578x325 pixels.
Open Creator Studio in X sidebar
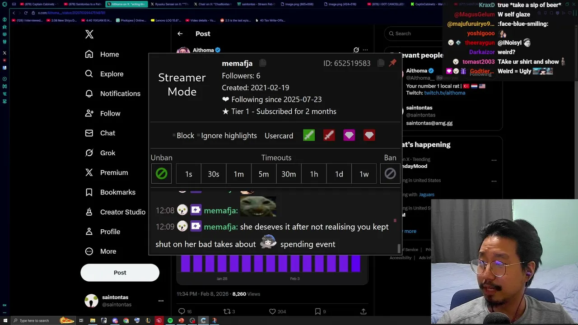(115, 212)
